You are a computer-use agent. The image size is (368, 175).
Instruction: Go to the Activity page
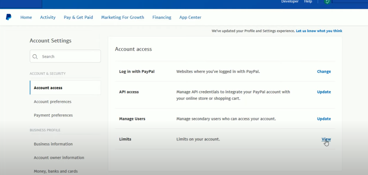click(48, 17)
